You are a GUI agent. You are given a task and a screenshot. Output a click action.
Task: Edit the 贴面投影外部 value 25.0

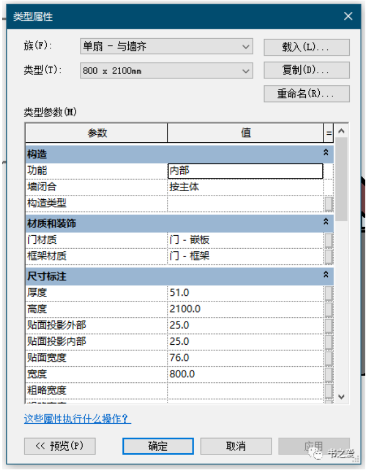tap(245, 325)
